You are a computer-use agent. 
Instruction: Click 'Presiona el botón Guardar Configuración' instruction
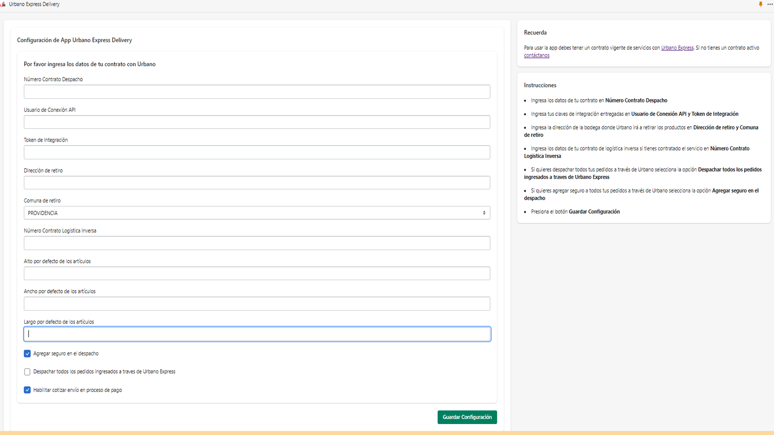click(x=575, y=212)
